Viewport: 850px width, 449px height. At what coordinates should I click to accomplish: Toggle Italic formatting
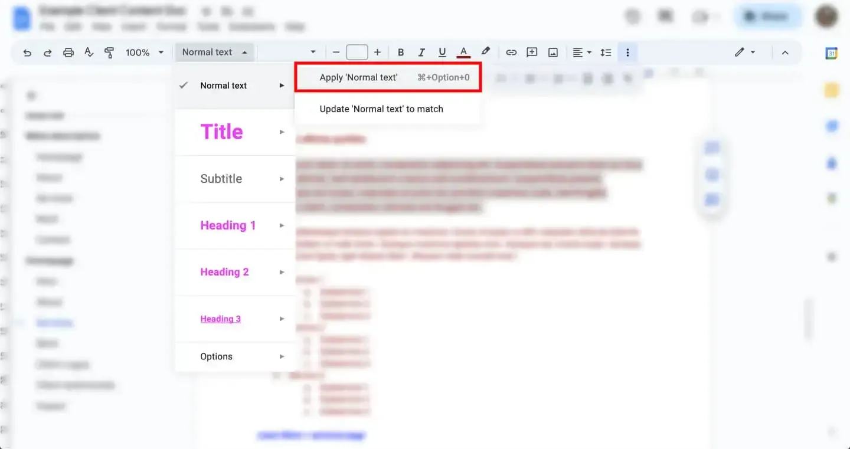click(x=421, y=53)
